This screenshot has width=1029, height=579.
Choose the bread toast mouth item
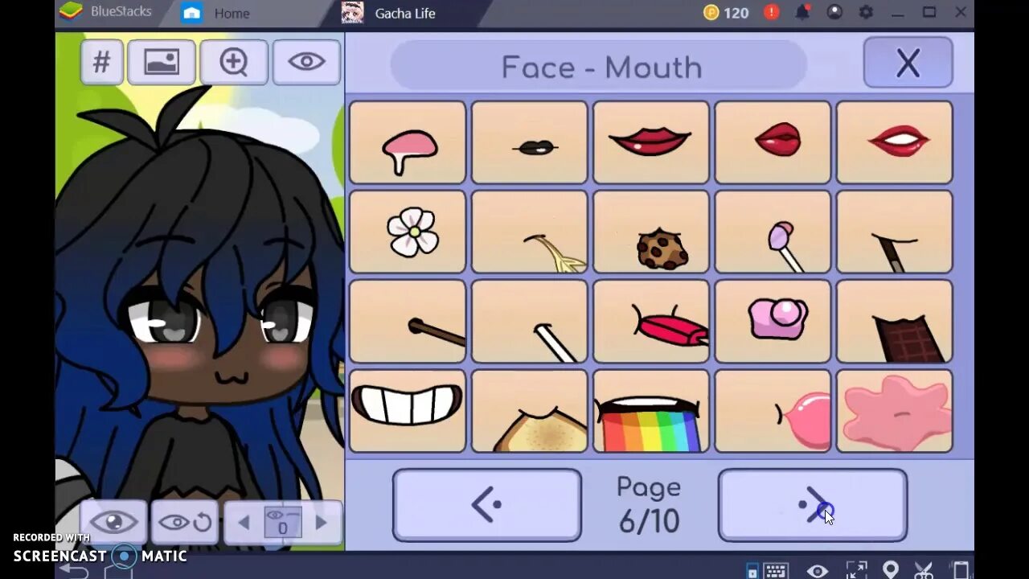click(x=530, y=411)
